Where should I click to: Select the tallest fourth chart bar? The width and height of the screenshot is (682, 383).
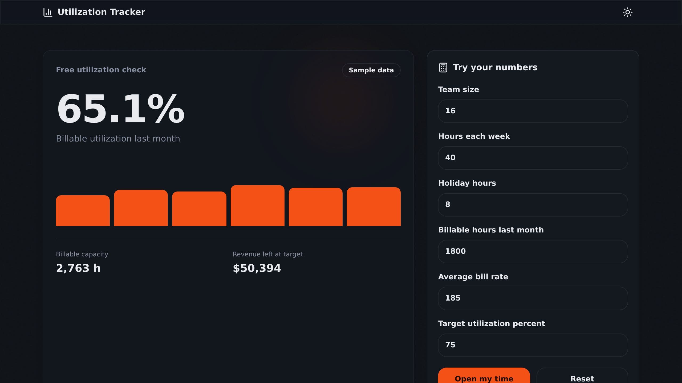pyautogui.click(x=258, y=206)
